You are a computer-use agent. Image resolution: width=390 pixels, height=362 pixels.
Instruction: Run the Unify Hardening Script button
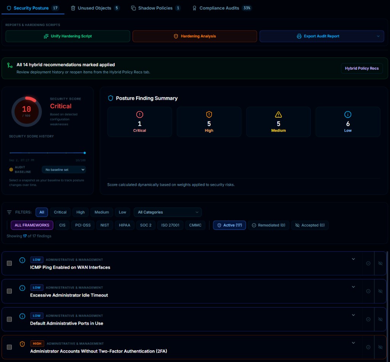[68, 36]
